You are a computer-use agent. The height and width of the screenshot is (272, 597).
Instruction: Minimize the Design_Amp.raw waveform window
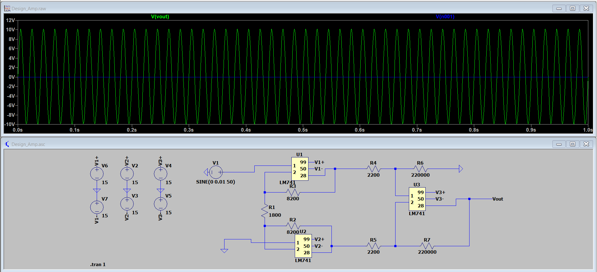click(x=559, y=8)
